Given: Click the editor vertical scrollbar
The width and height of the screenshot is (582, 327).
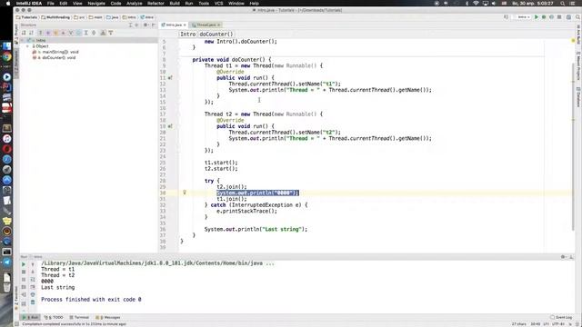Looking at the screenshot, I should (x=573, y=148).
